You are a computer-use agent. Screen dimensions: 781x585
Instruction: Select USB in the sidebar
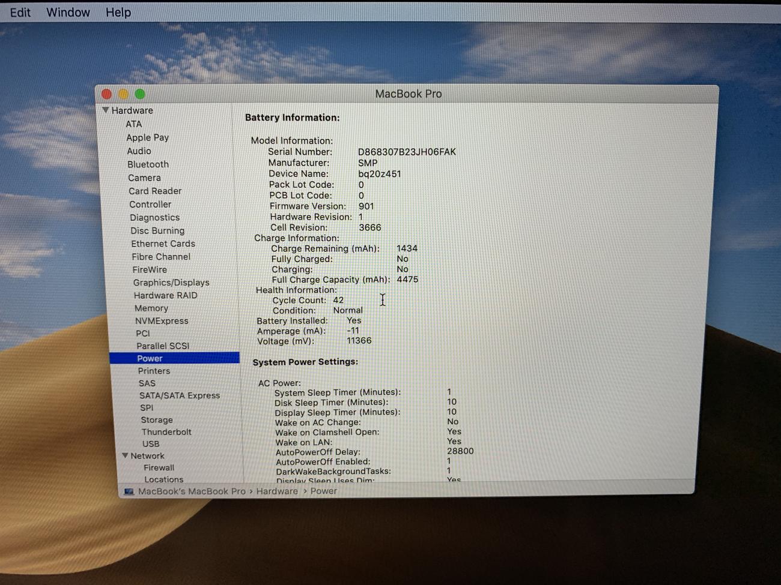pyautogui.click(x=151, y=444)
